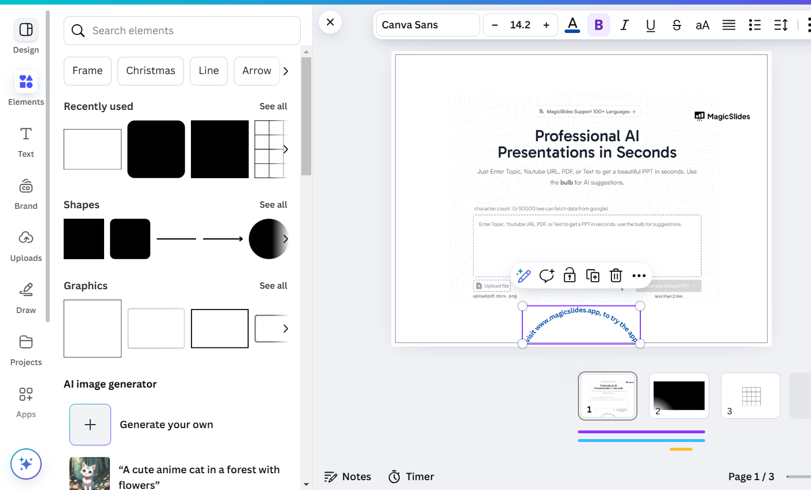
Task: Select page 3 thumbnail
Action: [x=751, y=396]
